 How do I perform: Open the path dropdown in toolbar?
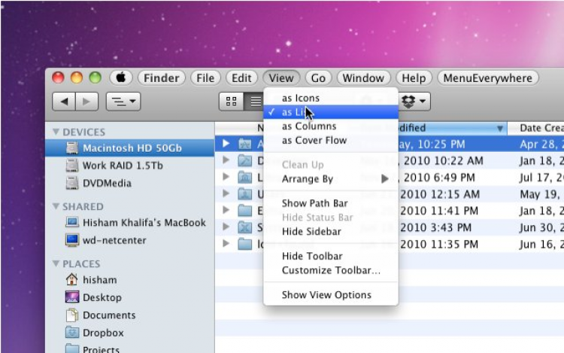click(x=123, y=102)
